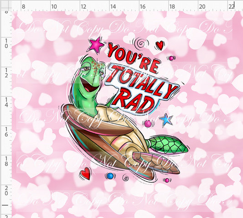Click the 20 mark on the vertical ruler

pyautogui.click(x=6, y=191)
